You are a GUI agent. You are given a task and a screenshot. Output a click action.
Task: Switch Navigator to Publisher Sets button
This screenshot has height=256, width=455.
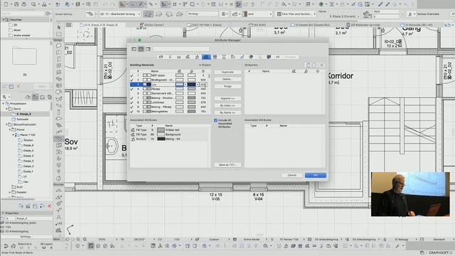pos(49,97)
